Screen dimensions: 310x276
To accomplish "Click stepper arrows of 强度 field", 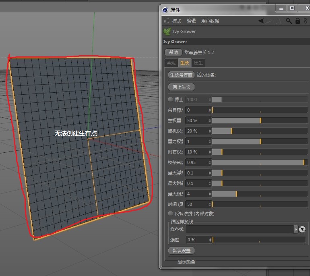I will tap(210, 240).
